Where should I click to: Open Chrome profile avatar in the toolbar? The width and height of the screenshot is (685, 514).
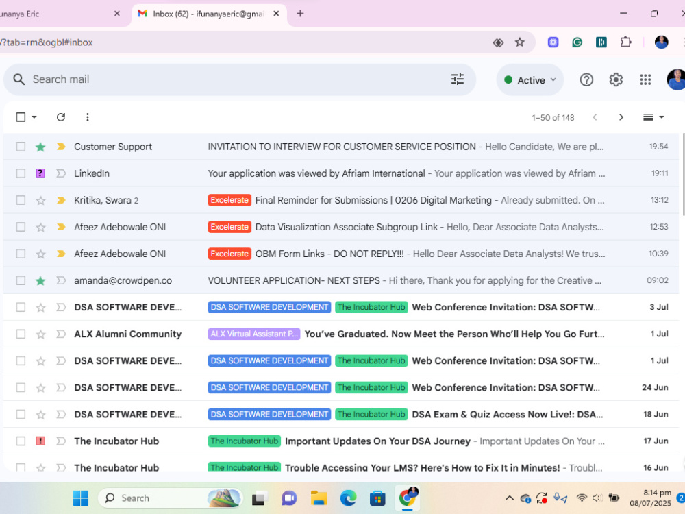[662, 42]
